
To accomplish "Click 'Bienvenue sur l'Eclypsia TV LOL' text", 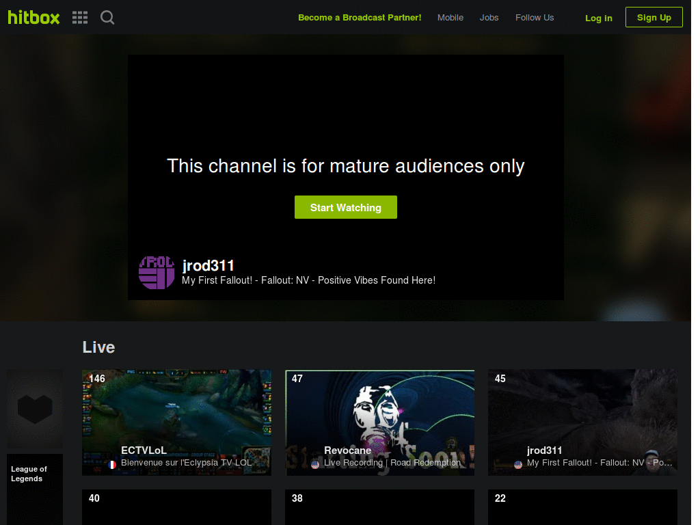I will point(186,463).
